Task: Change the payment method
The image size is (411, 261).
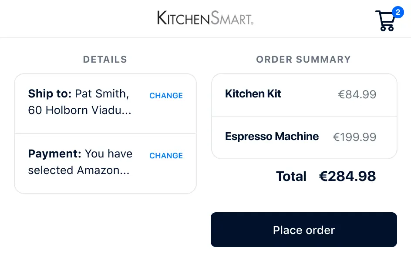Action: tap(166, 156)
